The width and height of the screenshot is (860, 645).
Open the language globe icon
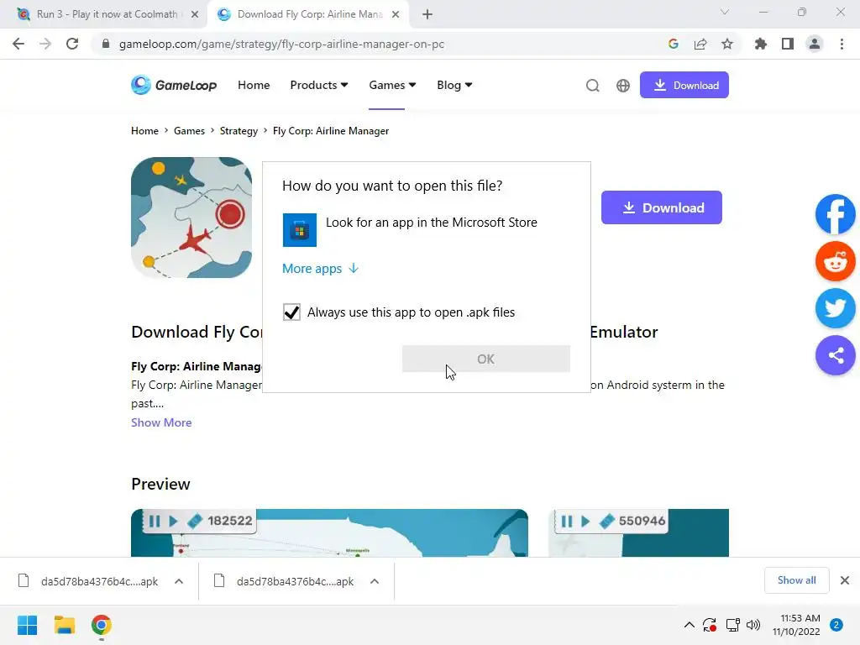(x=623, y=86)
